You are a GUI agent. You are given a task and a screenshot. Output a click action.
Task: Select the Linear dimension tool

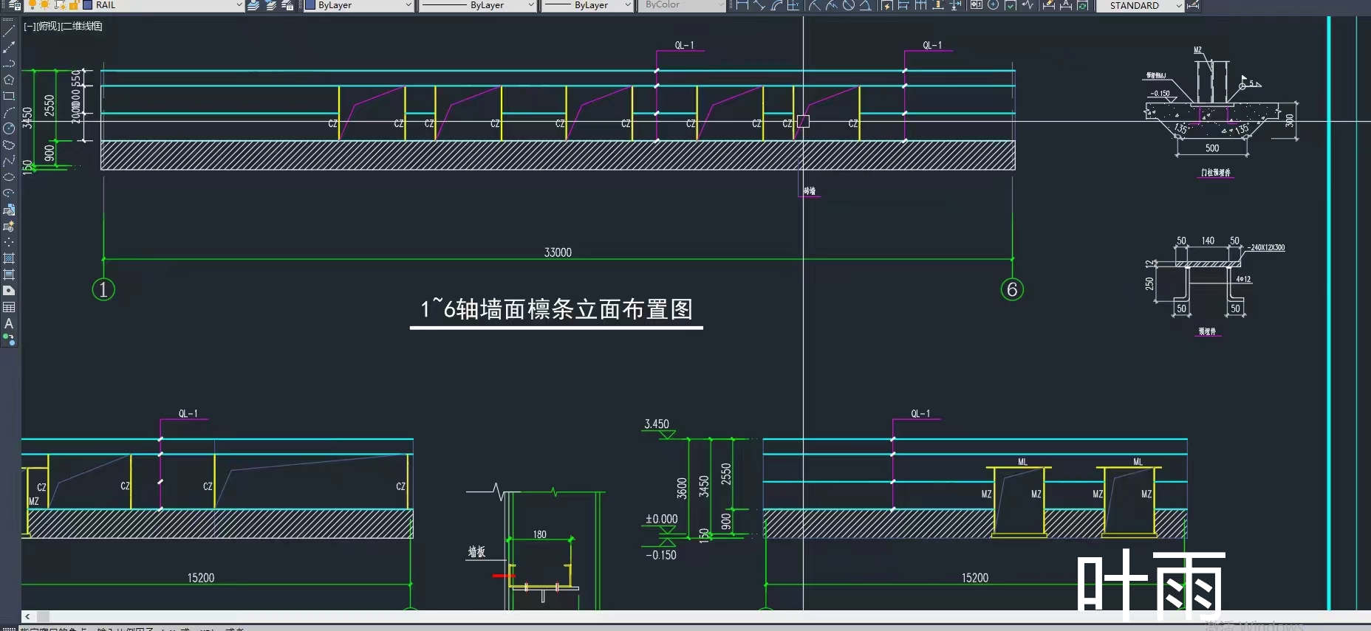[x=742, y=5]
